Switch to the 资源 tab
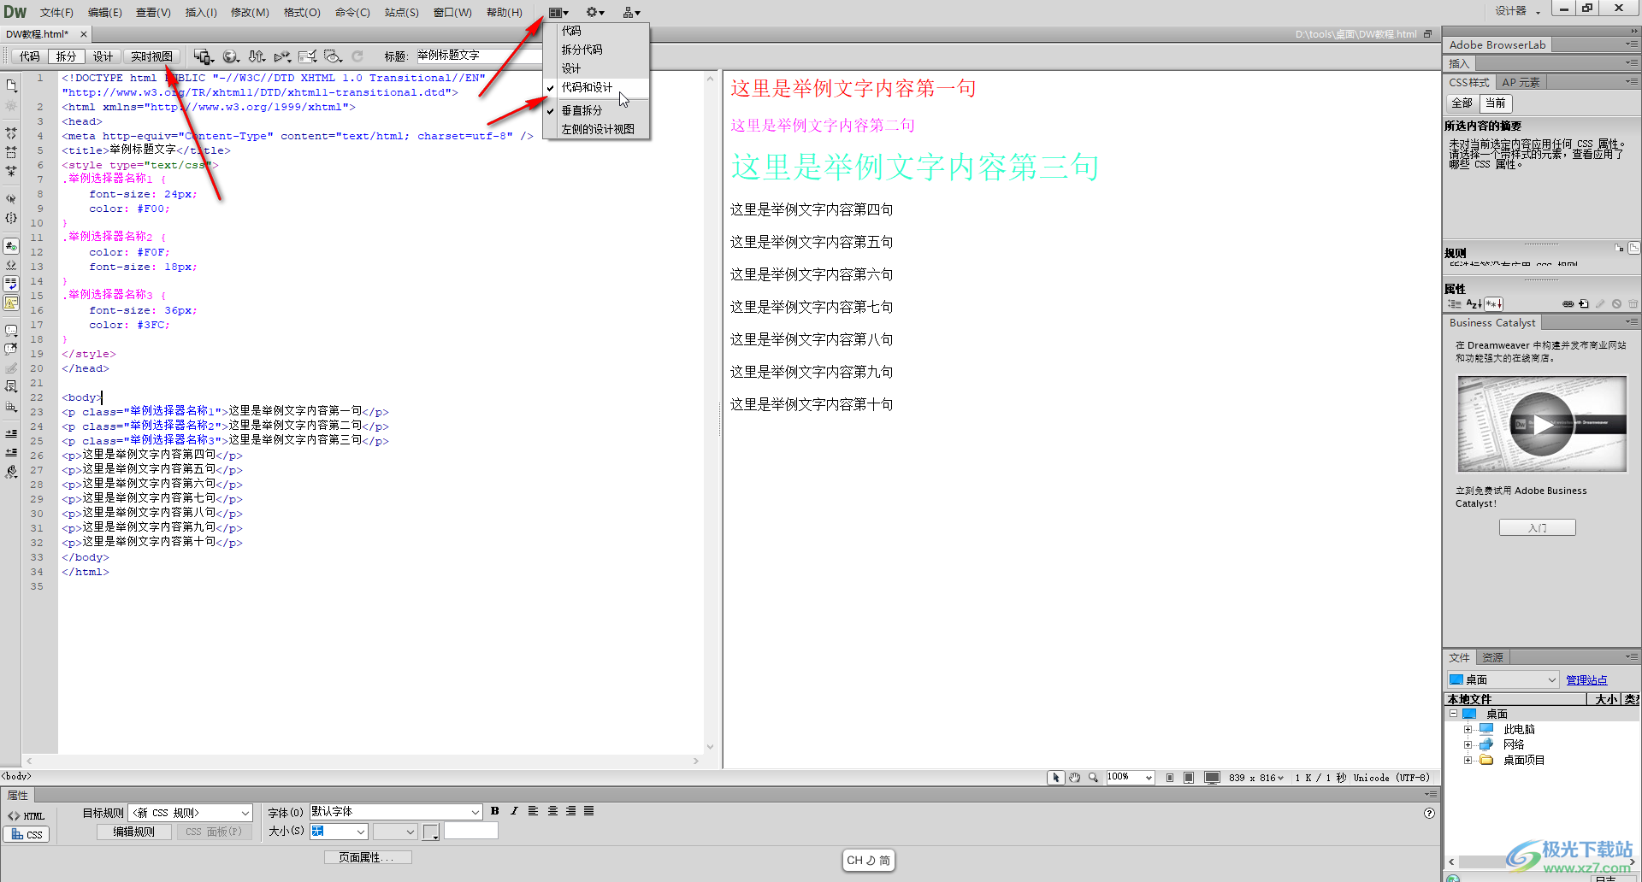 click(1492, 657)
